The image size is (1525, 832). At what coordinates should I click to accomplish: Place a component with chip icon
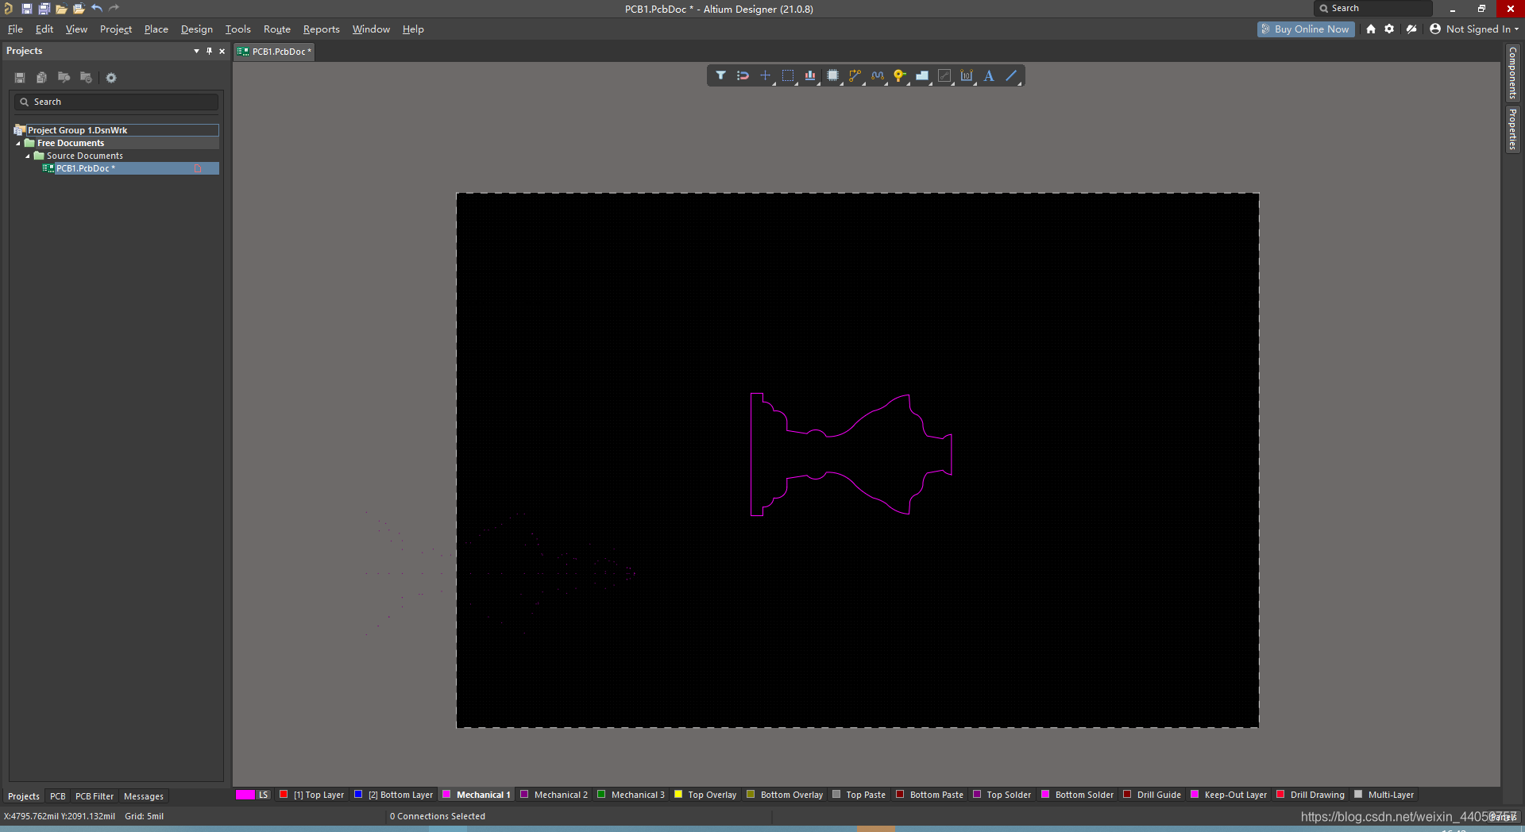pos(832,75)
